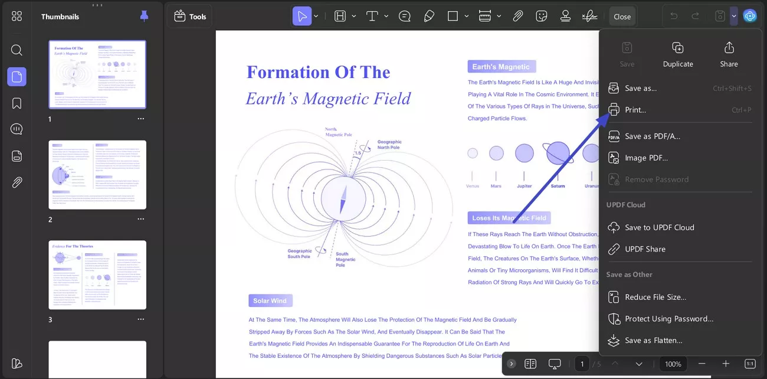
Task: Enable two-page view layout
Action: pos(530,364)
